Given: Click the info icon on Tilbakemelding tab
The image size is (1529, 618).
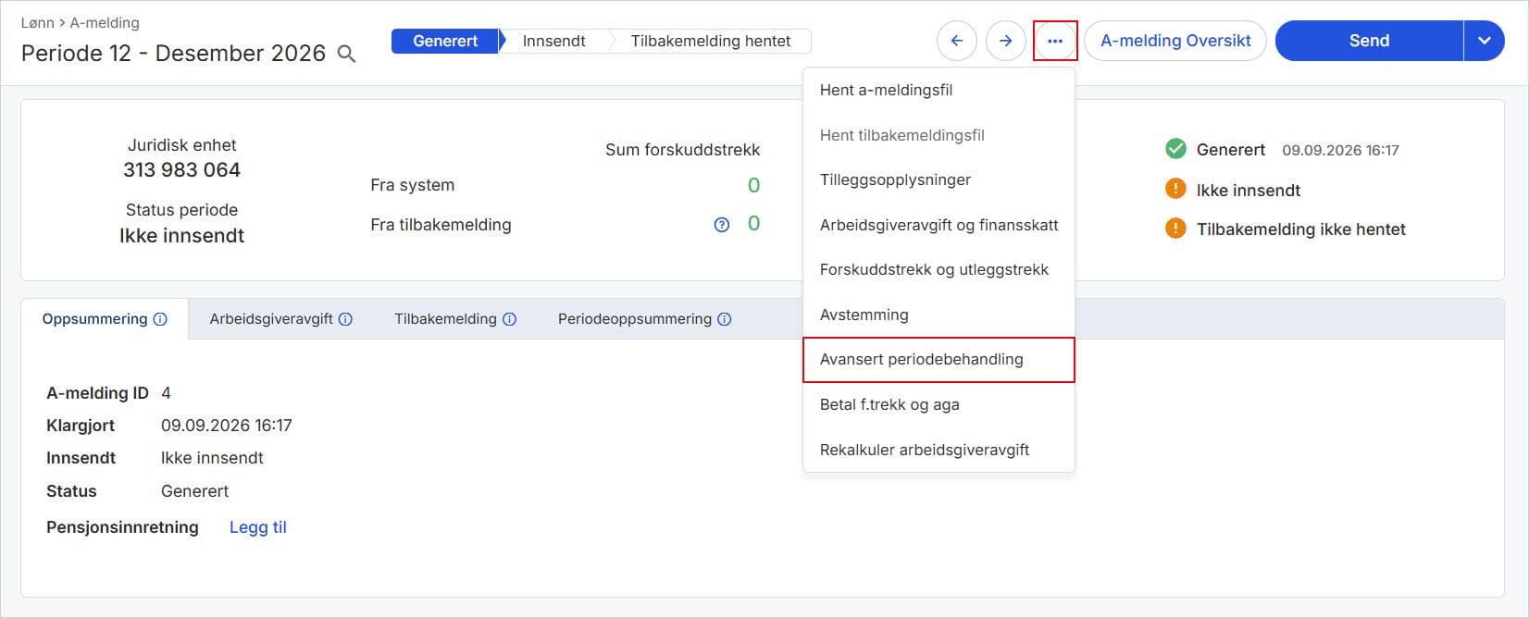Looking at the screenshot, I should pyautogui.click(x=509, y=319).
